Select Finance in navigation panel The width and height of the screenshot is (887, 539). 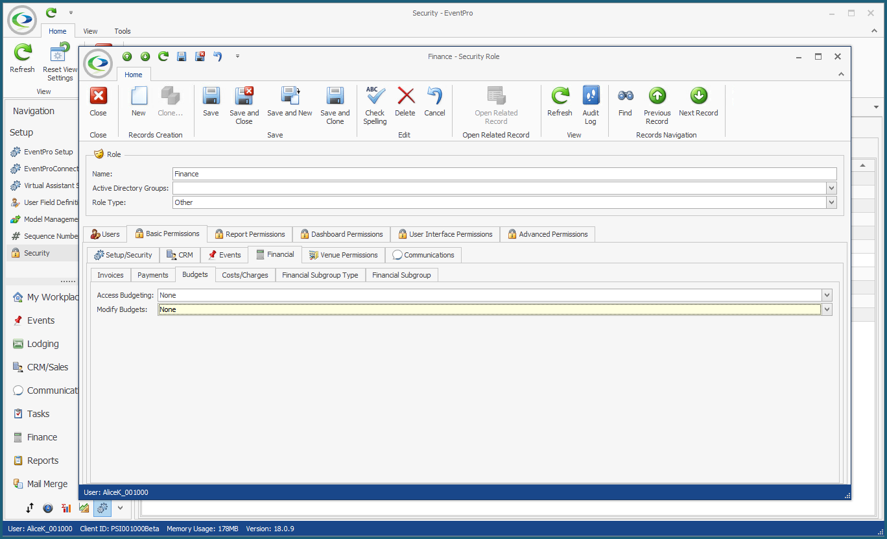(x=42, y=437)
